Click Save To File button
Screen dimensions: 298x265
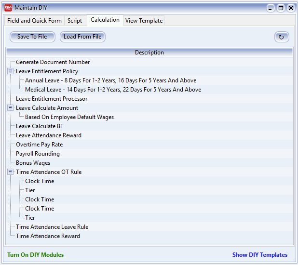pos(32,37)
